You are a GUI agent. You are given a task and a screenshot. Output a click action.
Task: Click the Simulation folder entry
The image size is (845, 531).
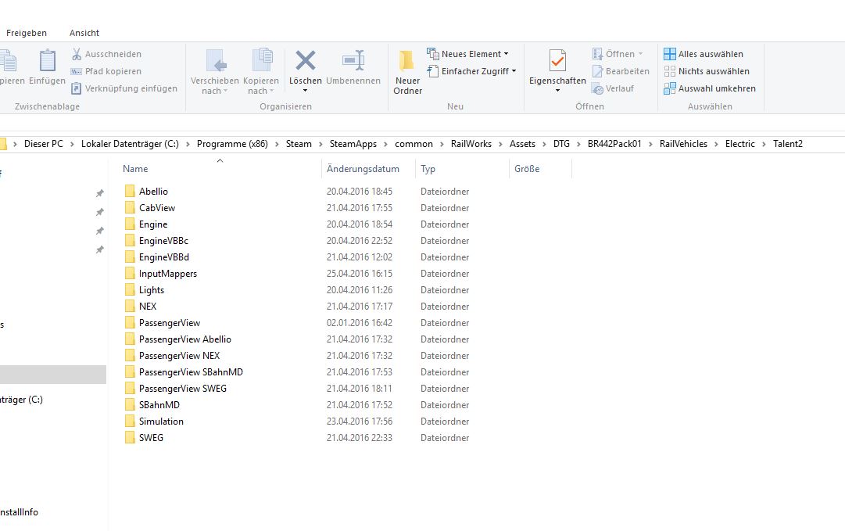161,422
